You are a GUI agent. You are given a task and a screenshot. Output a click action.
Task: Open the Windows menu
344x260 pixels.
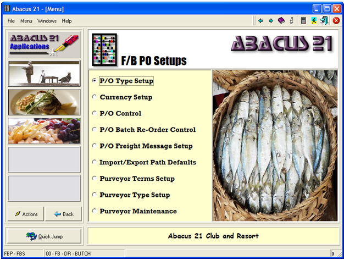(x=47, y=21)
